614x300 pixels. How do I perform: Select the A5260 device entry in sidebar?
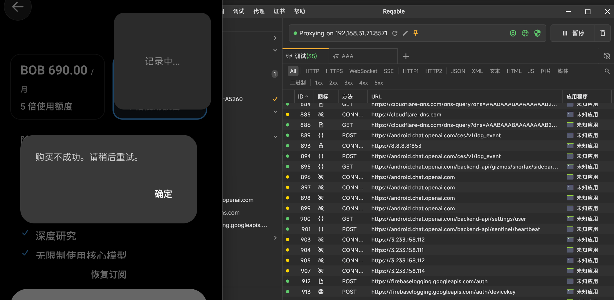click(x=233, y=99)
